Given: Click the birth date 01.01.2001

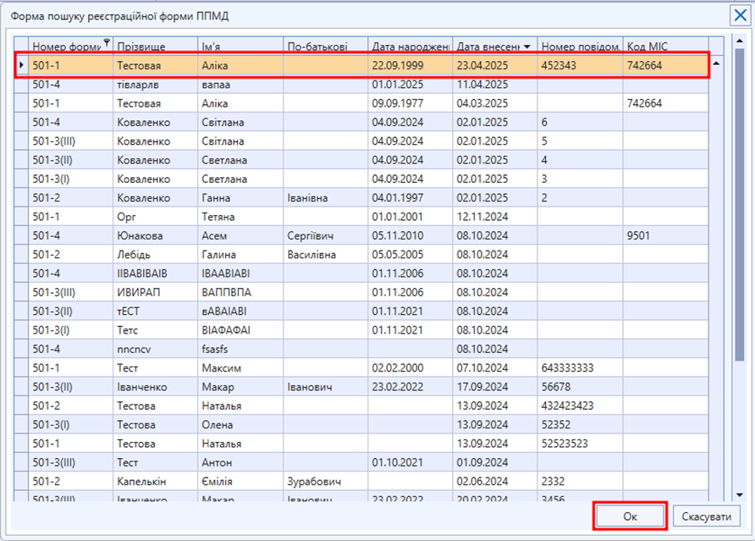Looking at the screenshot, I should pos(411,217).
